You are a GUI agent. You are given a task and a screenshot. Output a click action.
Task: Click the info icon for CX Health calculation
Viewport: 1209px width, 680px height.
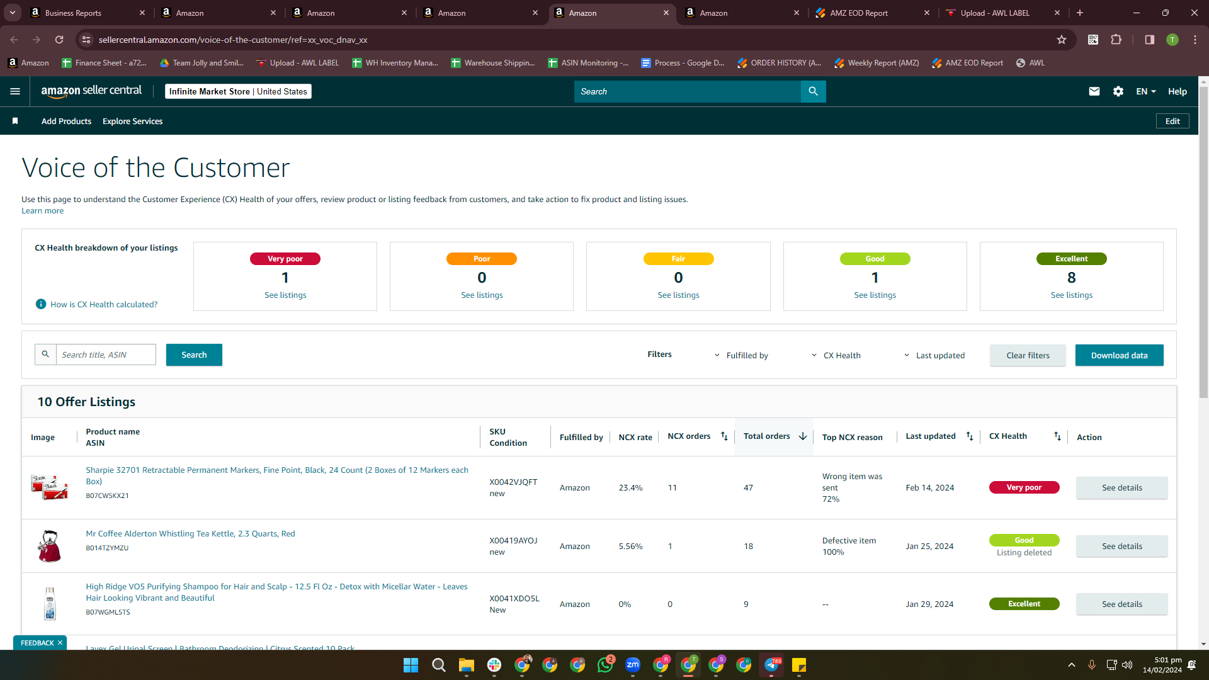point(41,304)
